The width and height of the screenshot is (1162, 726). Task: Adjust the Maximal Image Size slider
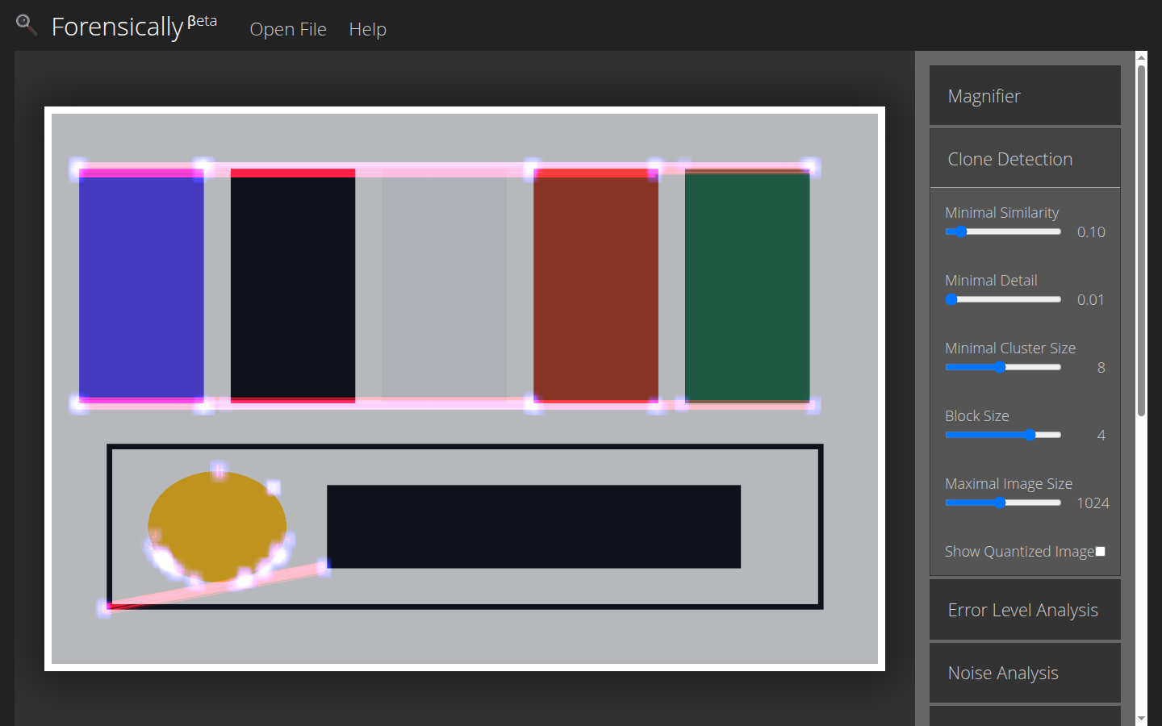click(x=1003, y=503)
